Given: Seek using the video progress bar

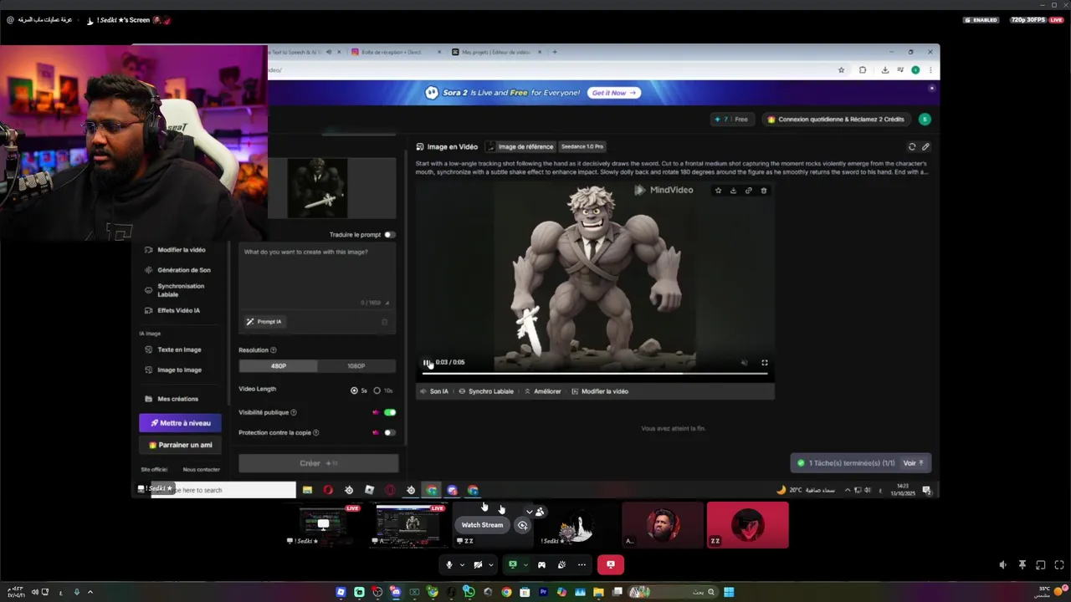Looking at the screenshot, I should (x=595, y=373).
